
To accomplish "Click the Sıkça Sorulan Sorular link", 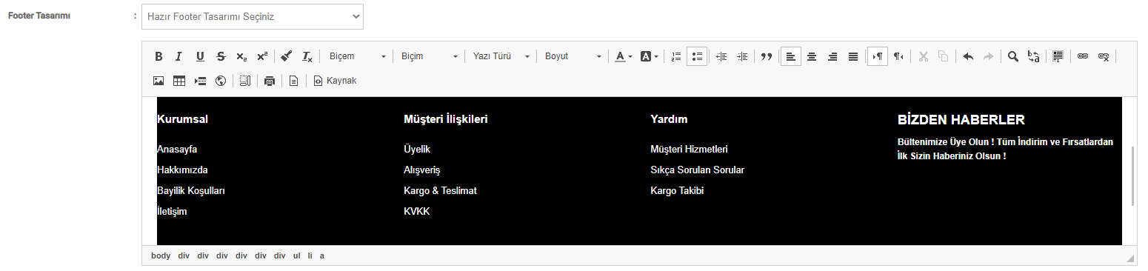I will [x=698, y=170].
